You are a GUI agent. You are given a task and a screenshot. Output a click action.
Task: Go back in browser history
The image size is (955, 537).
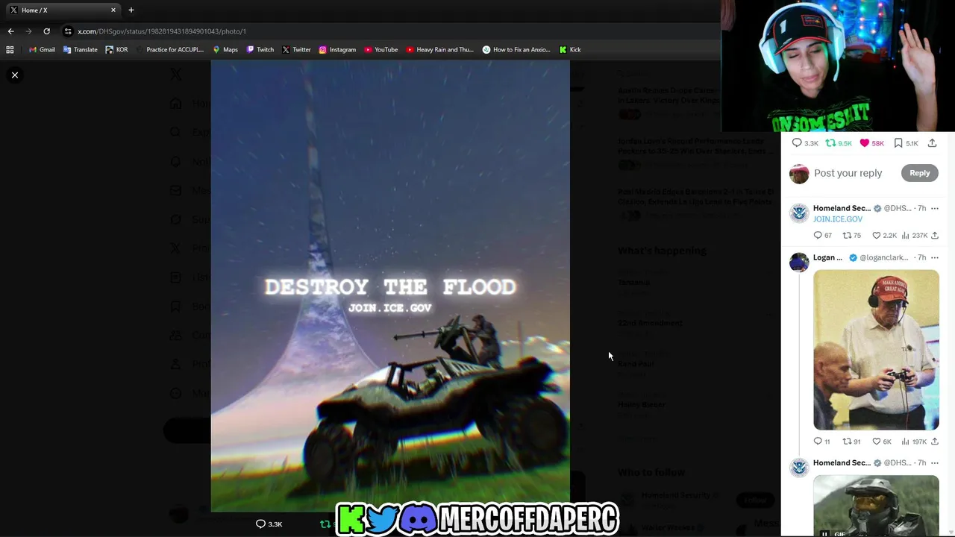(x=10, y=31)
